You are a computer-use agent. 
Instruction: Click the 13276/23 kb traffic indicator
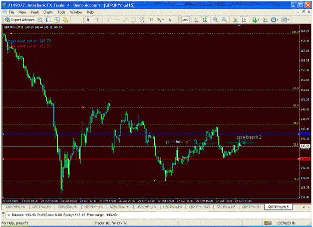pos(286,223)
